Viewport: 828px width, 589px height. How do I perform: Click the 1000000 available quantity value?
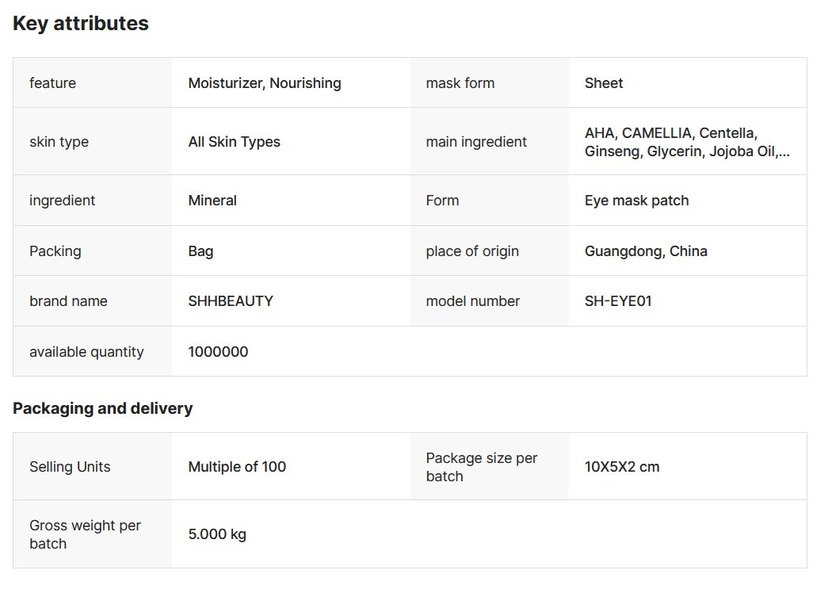coord(218,352)
